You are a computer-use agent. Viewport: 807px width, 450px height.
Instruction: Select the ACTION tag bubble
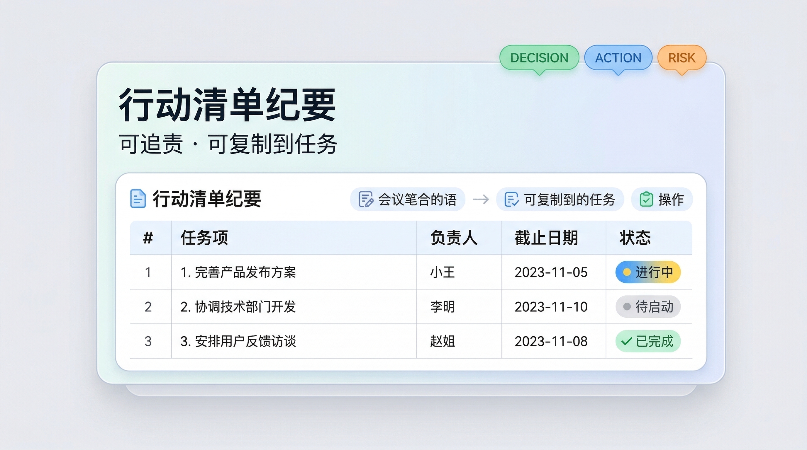tap(618, 58)
